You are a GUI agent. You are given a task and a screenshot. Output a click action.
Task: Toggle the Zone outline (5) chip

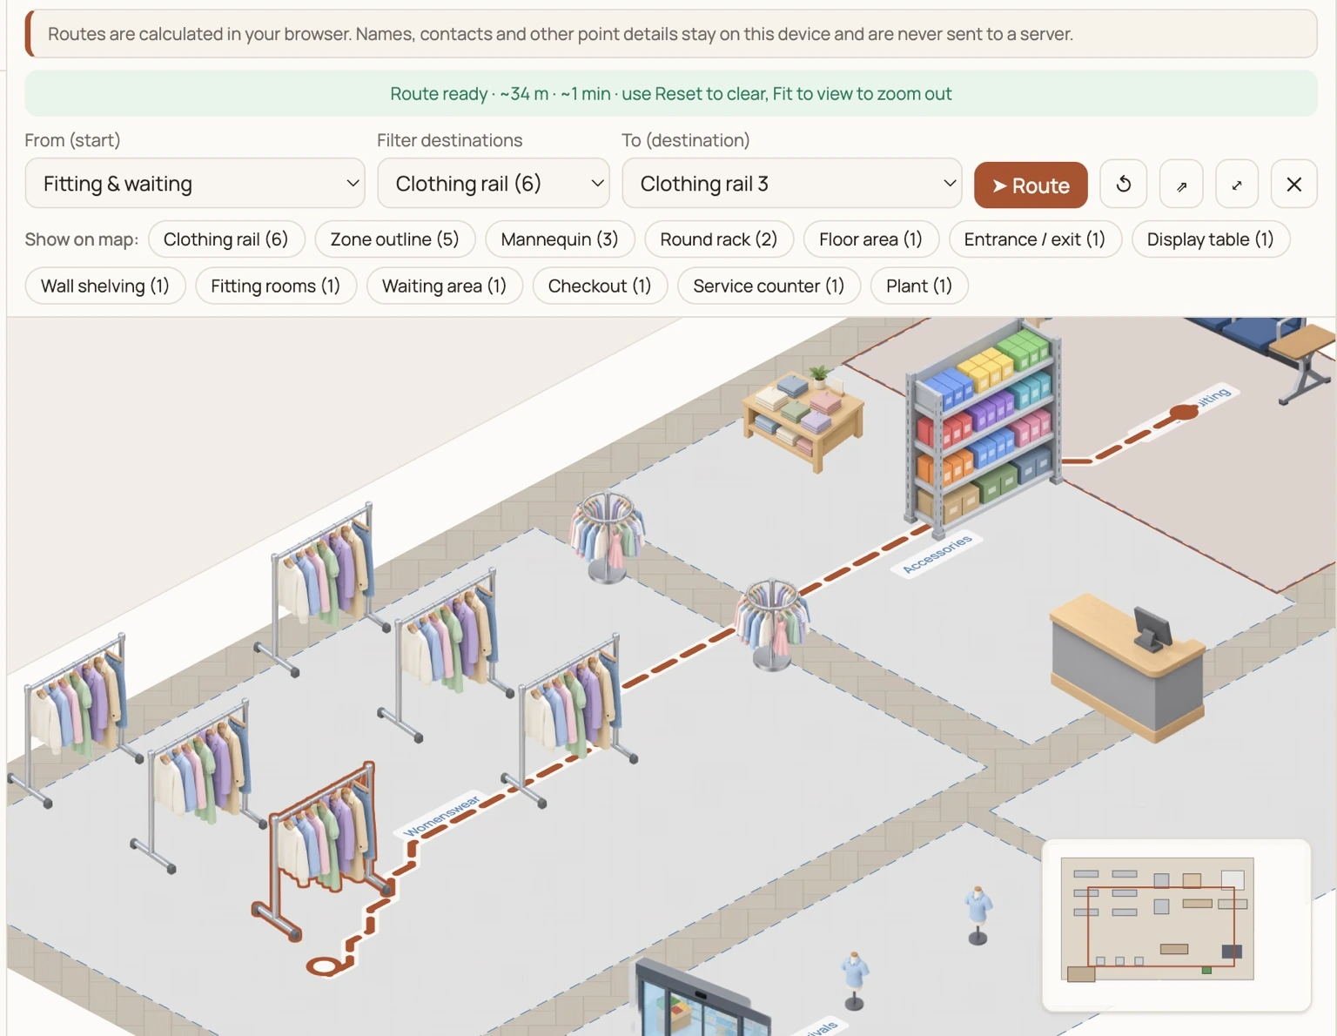(x=394, y=239)
